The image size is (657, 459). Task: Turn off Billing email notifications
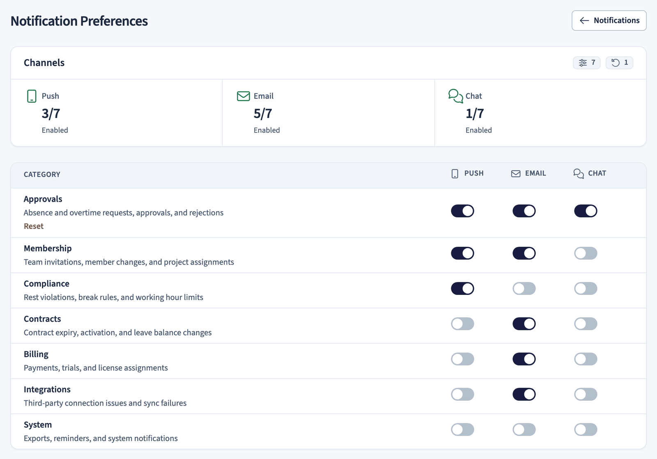[x=524, y=359]
